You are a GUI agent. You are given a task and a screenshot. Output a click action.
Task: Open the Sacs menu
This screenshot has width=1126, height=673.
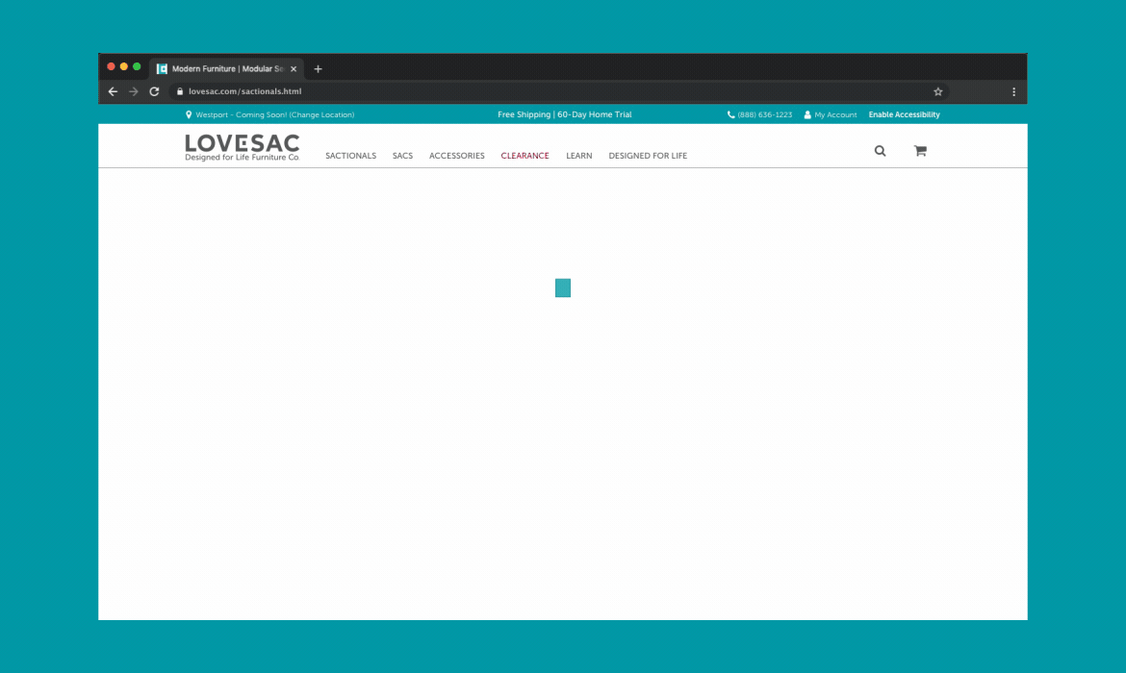pyautogui.click(x=402, y=156)
